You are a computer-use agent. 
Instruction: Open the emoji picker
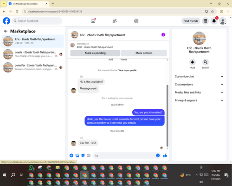click(158, 155)
